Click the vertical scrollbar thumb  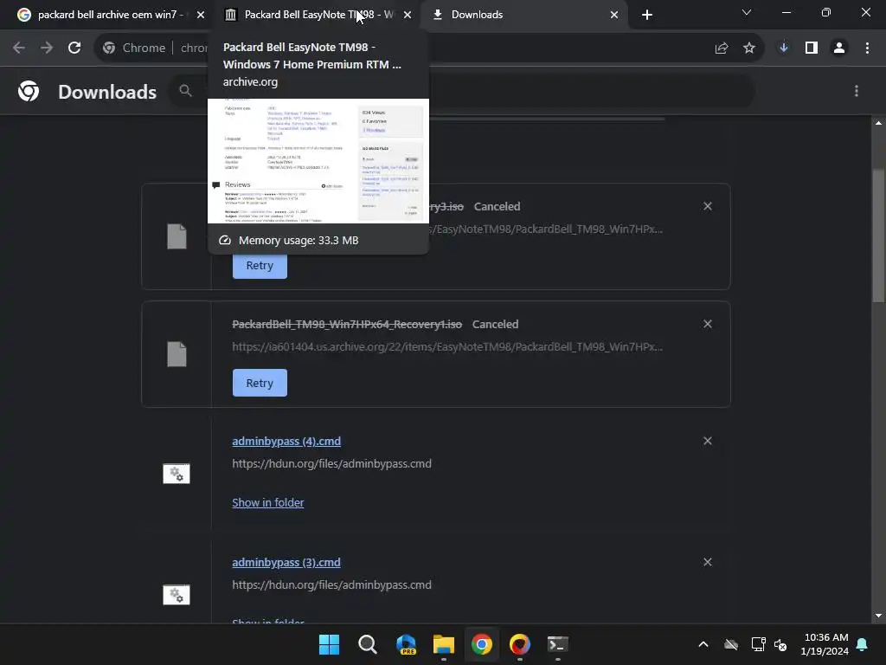(878, 237)
